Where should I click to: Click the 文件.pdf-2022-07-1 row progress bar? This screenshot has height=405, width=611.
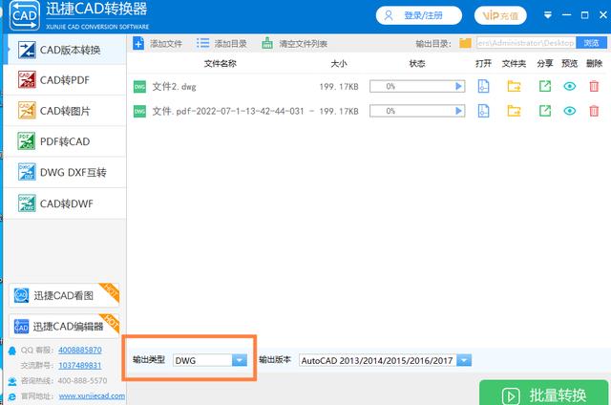click(x=417, y=111)
